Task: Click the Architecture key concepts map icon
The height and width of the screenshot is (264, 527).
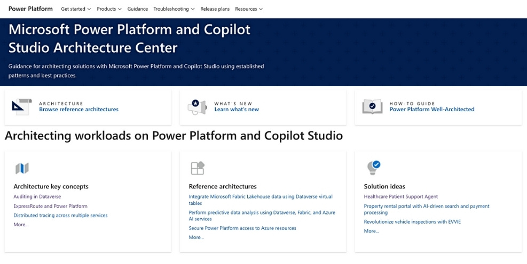Action: pyautogui.click(x=22, y=168)
